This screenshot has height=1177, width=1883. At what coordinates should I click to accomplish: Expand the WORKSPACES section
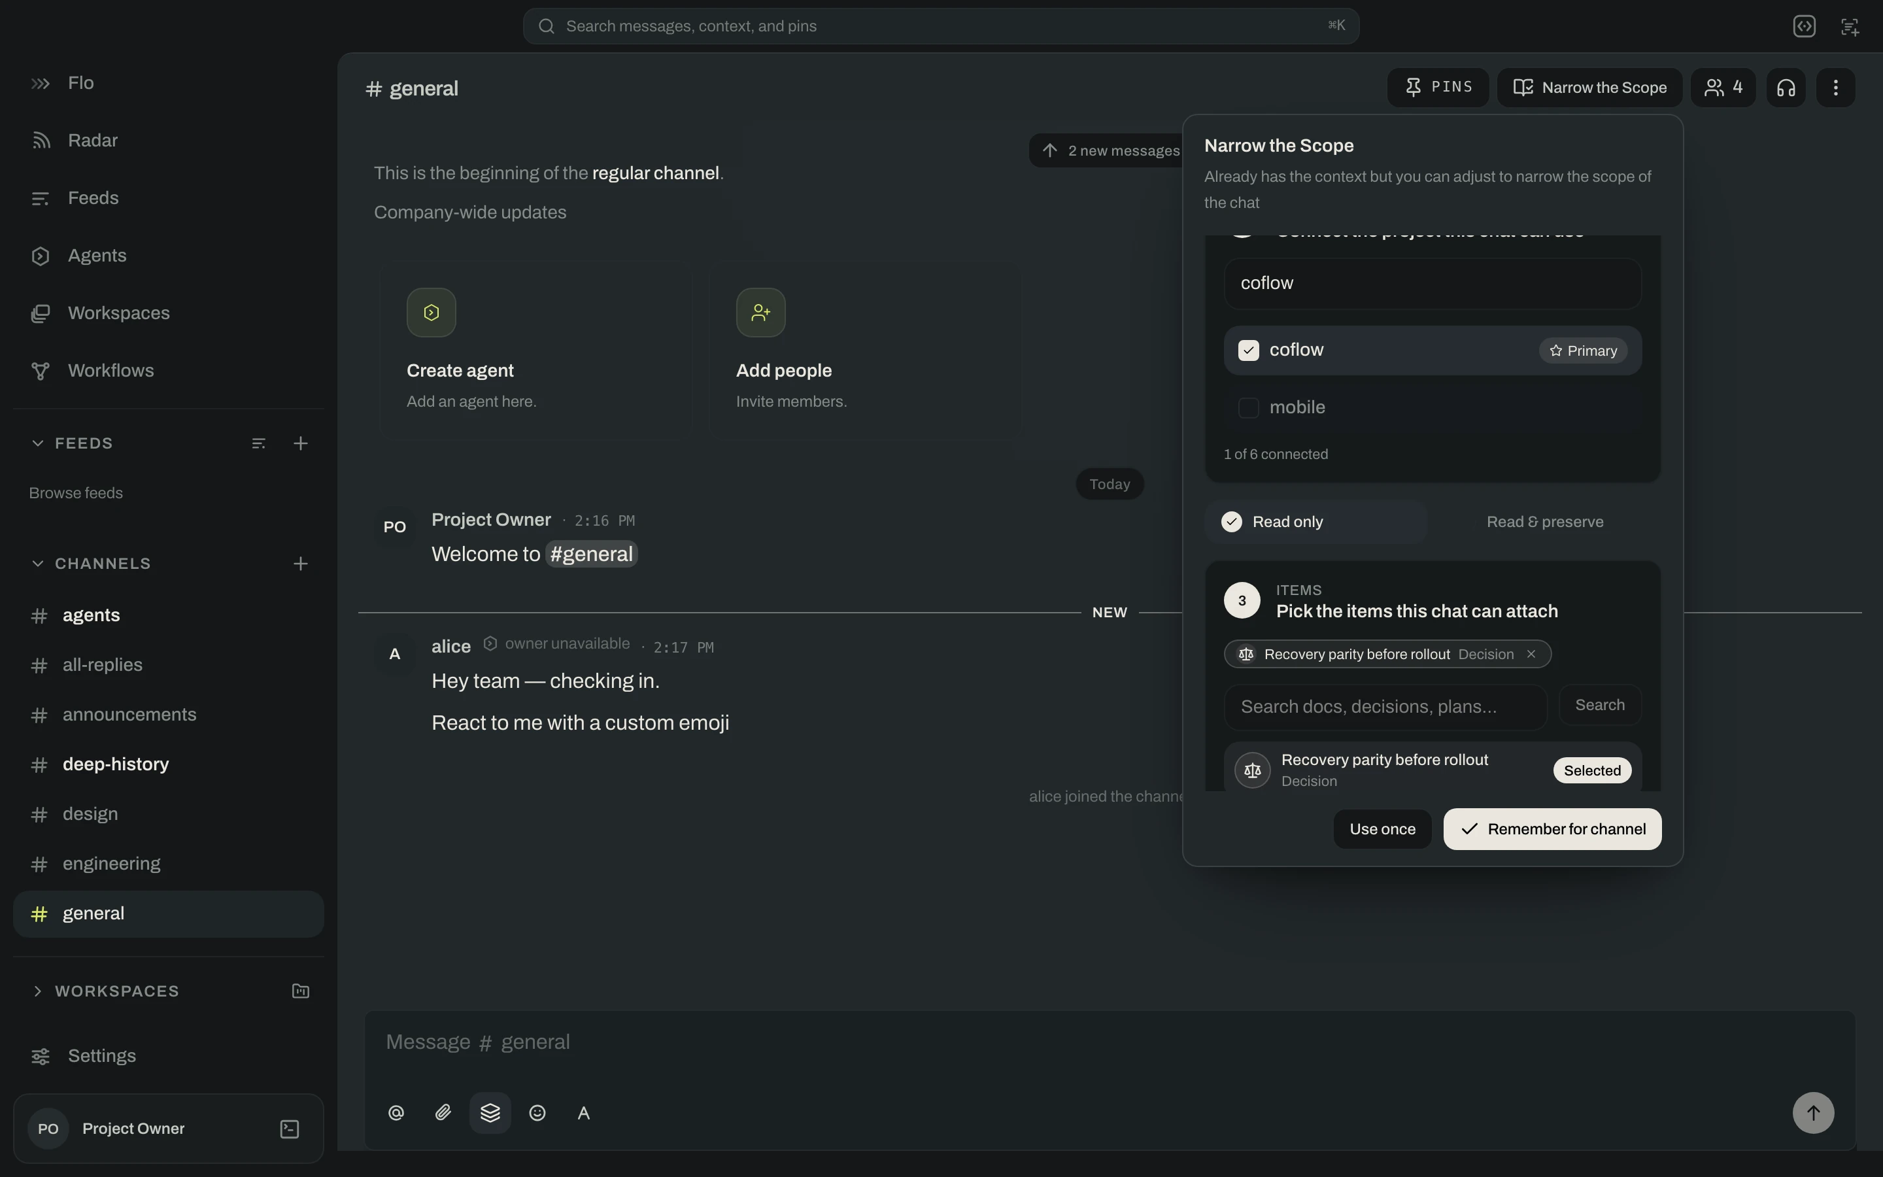[37, 991]
